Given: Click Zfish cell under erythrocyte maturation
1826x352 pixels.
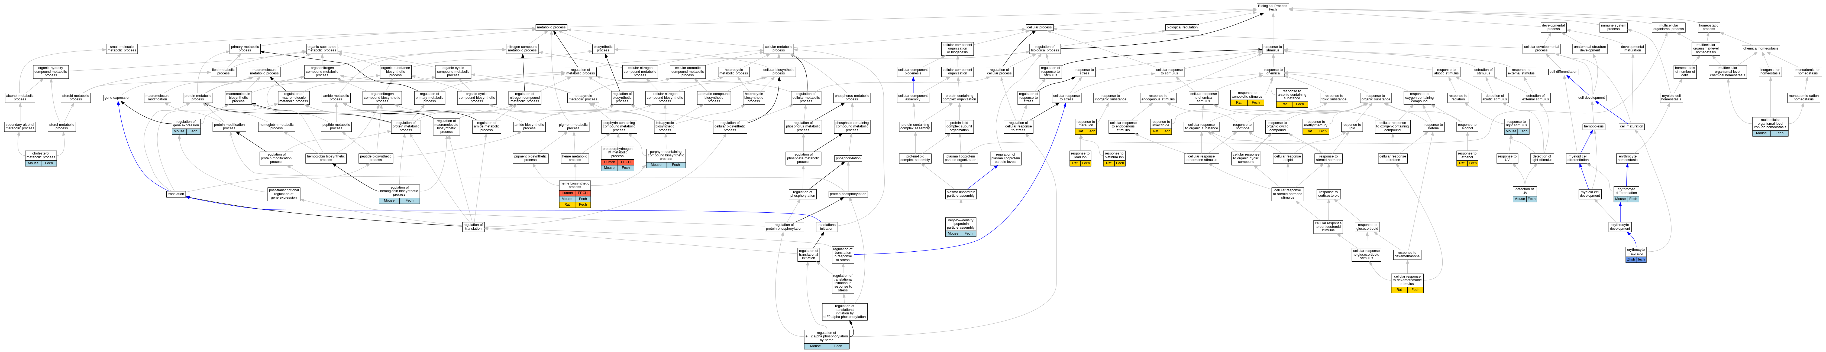Looking at the screenshot, I should coord(1631,259).
